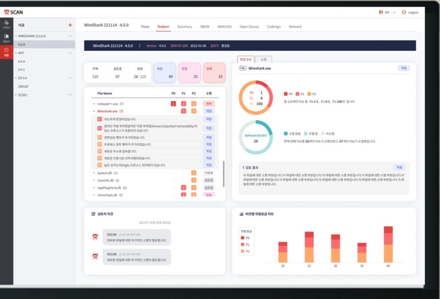Open the supplier section in dark sidebar
This screenshot has width=440, height=299.
point(6,38)
